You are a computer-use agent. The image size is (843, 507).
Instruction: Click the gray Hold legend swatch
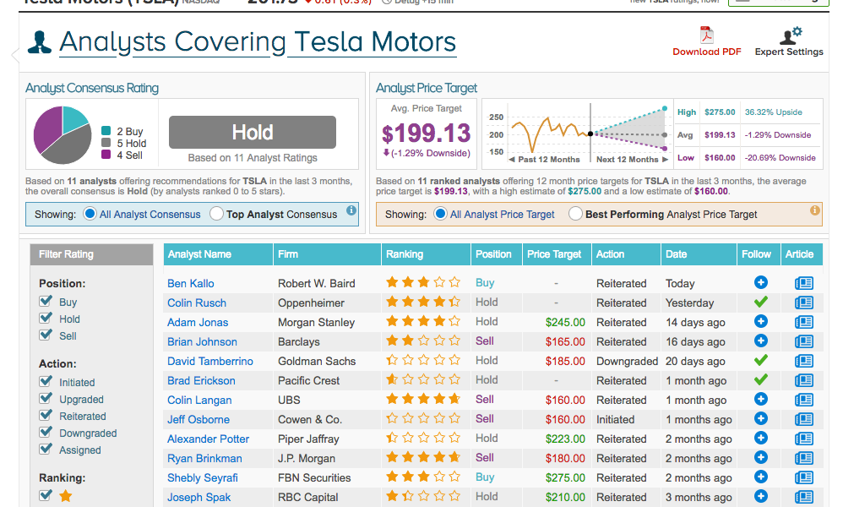coord(106,143)
